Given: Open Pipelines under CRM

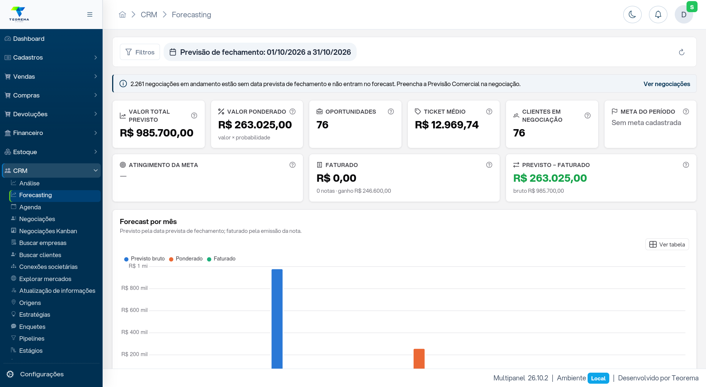Looking at the screenshot, I should click(x=55, y=338).
